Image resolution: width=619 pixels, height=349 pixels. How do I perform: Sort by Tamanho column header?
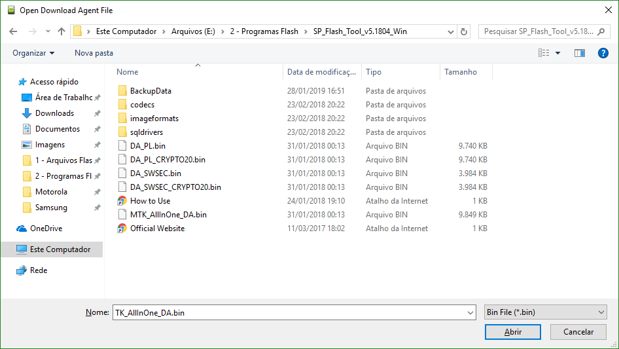coord(460,72)
